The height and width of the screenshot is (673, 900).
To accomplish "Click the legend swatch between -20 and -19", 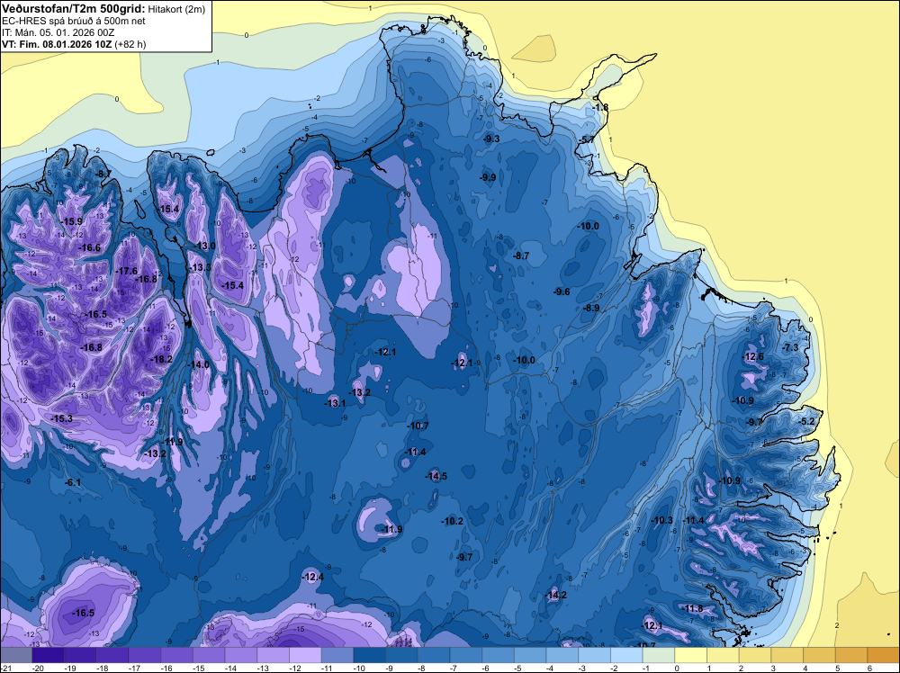I will coord(49,655).
